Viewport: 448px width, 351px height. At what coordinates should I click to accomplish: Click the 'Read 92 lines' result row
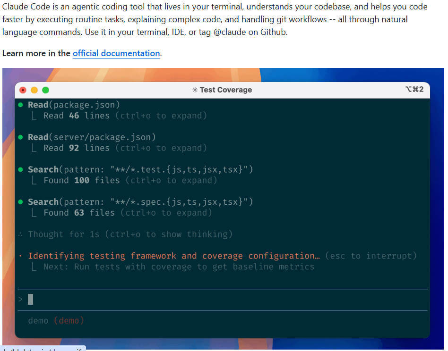pyautogui.click(x=119, y=148)
